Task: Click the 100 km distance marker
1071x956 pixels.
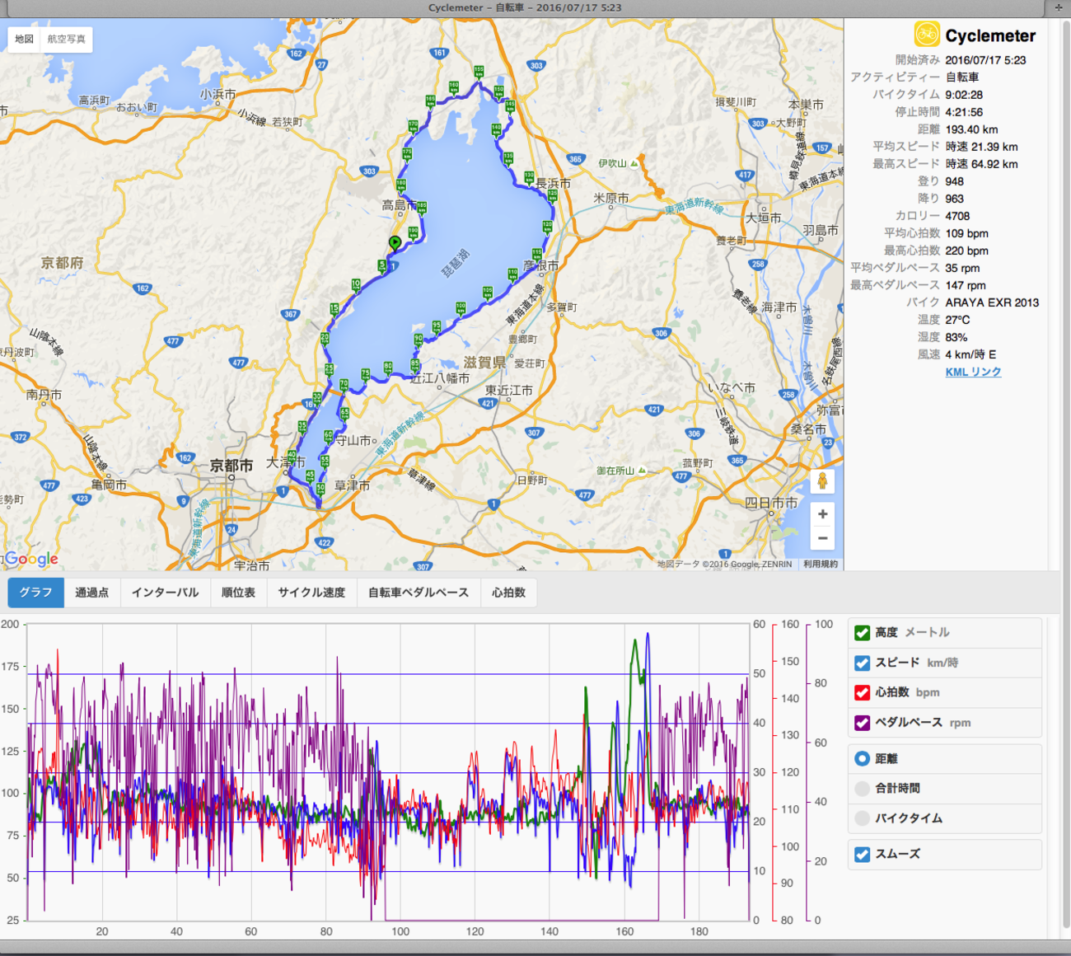Action: (461, 308)
